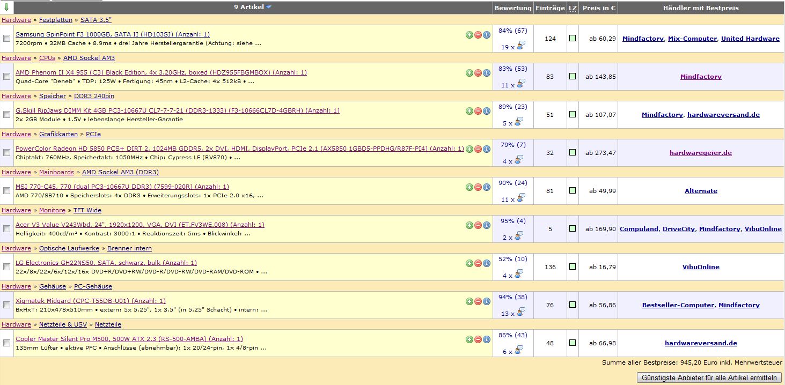Open info icon for AMD Phenom II X4 955
Image resolution: width=785 pixels, height=385 pixels.
(487, 73)
